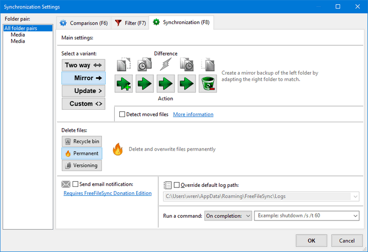Image resolution: width=368 pixels, height=252 pixels.
Task: Click the green recycle bin delete action button
Action: [x=208, y=83]
